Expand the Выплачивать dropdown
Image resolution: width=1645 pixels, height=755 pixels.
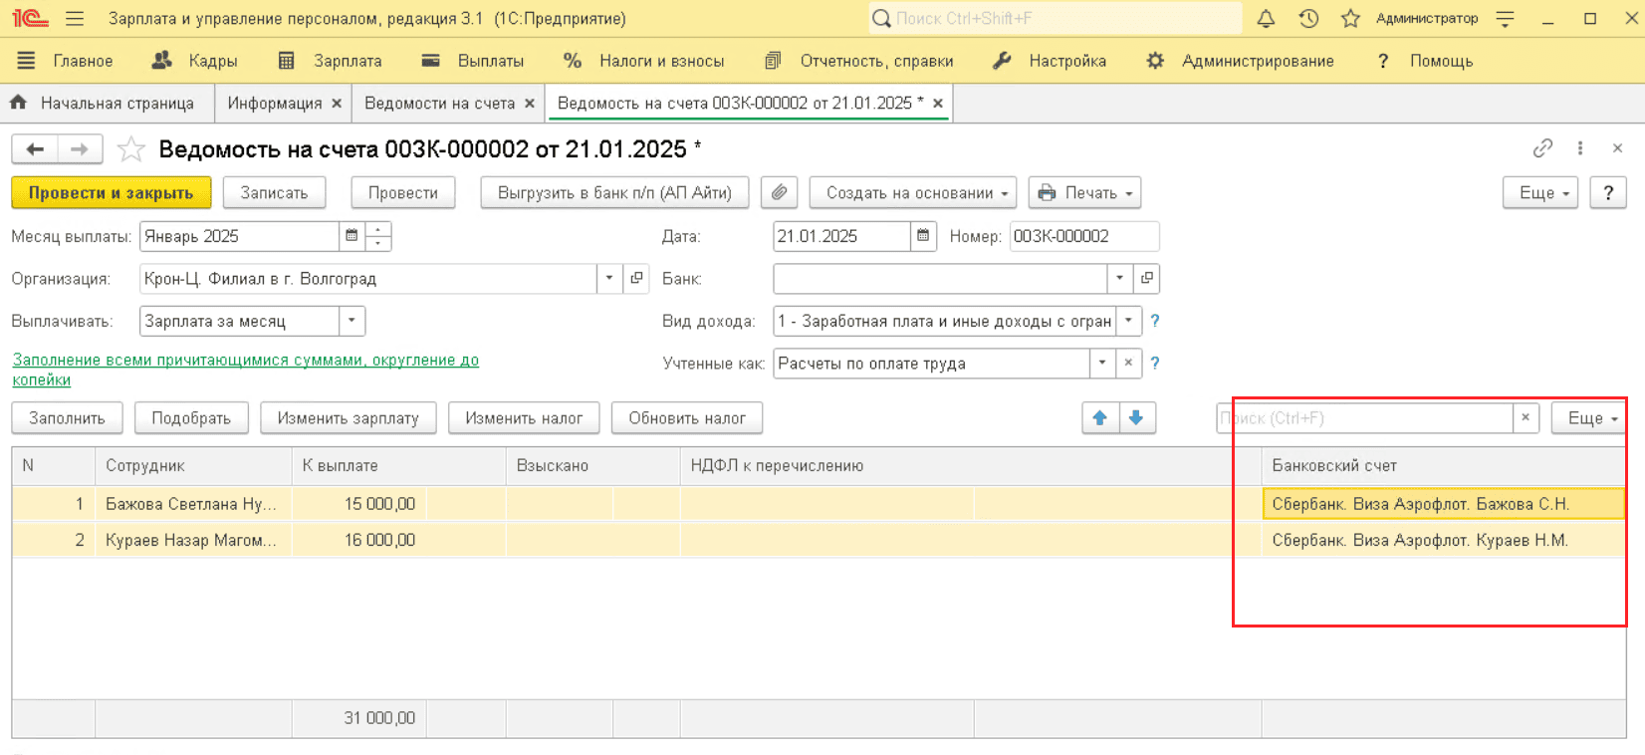[x=352, y=322]
